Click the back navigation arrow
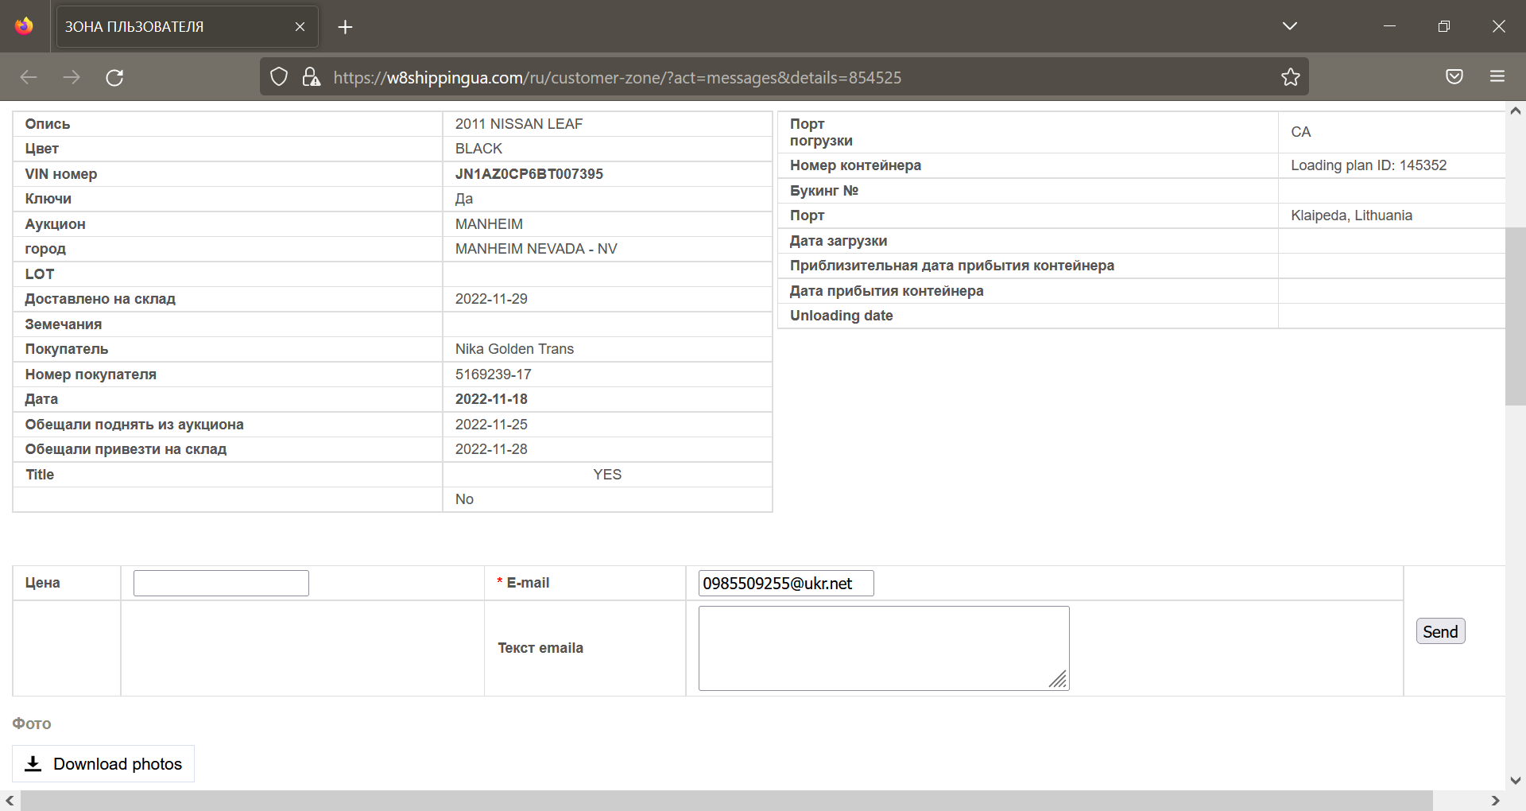 29,77
